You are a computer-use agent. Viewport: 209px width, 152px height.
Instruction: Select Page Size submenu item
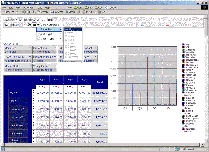click(x=49, y=29)
